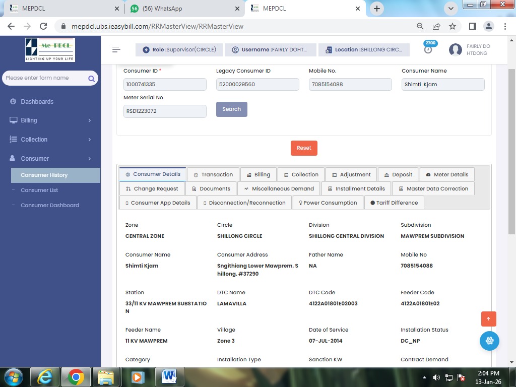The height and width of the screenshot is (387, 516).
Task: Click the form search magnifier icon
Action: pos(92,79)
